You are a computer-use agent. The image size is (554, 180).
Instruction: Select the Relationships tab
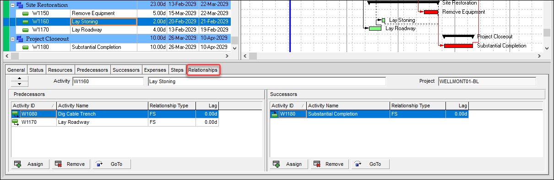pos(203,70)
